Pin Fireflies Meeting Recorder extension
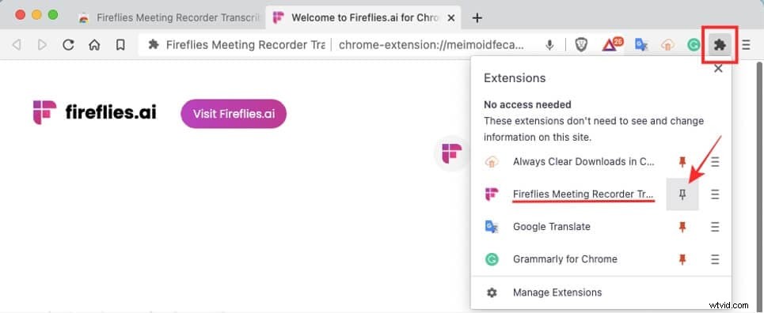Screen dimensions: 764x313 [682, 194]
